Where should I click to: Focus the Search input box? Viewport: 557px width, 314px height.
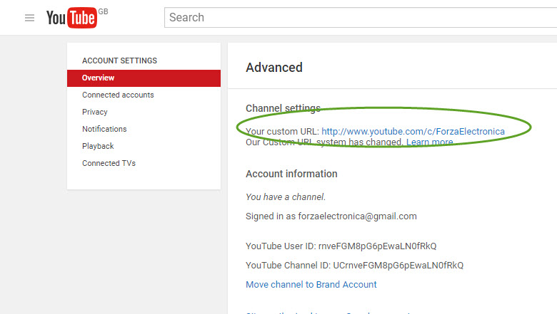[361, 17]
